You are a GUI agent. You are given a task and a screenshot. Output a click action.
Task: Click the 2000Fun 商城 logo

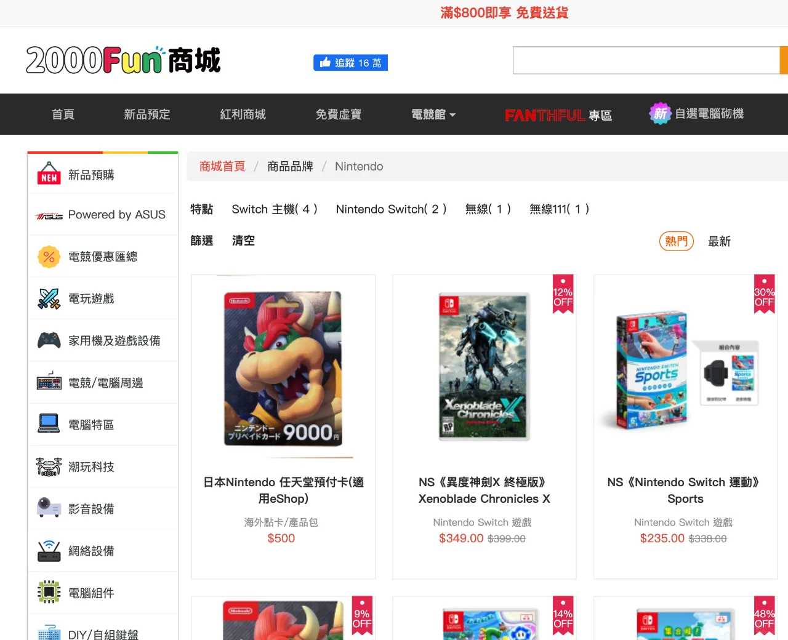(123, 60)
